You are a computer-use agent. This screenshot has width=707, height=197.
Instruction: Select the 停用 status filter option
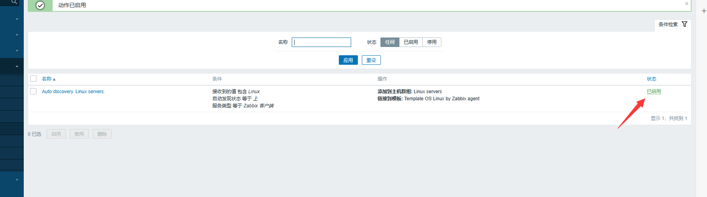pyautogui.click(x=432, y=42)
